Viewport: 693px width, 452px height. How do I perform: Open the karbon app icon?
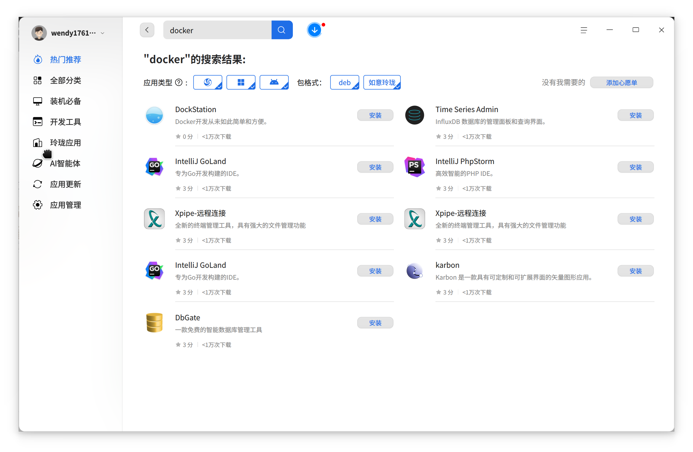(415, 271)
